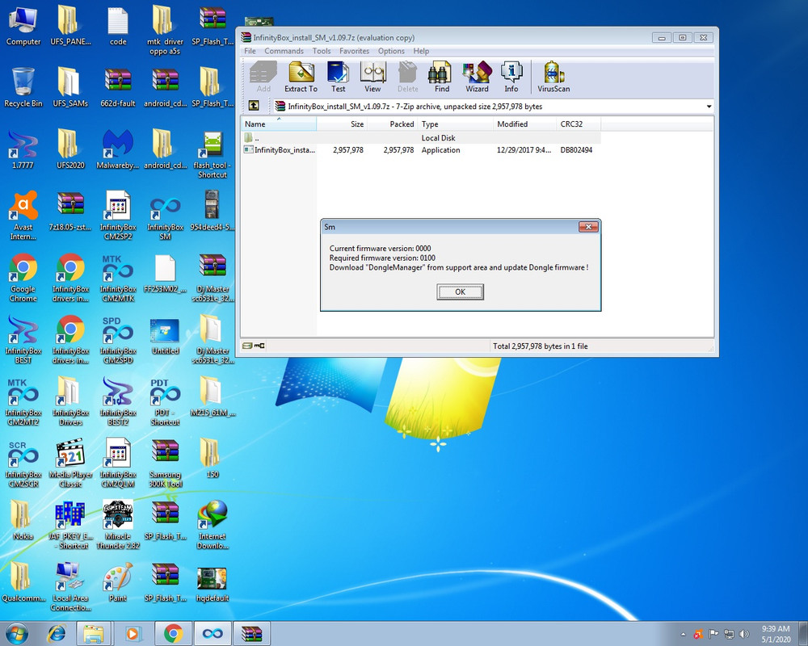Click the up one level folder icon
The image size is (808, 646).
click(254, 106)
